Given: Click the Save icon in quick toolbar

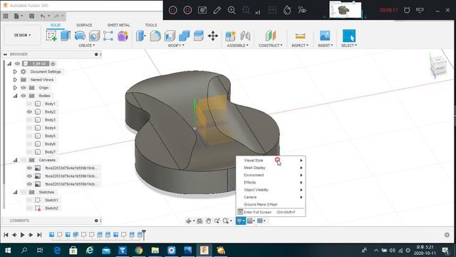Looking at the screenshot, I should coord(31,16).
